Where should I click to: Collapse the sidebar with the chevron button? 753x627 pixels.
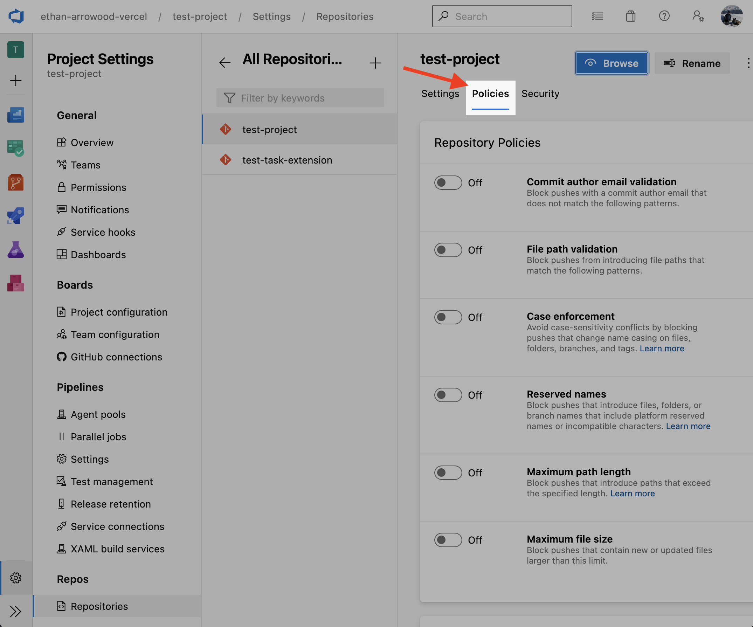15,612
